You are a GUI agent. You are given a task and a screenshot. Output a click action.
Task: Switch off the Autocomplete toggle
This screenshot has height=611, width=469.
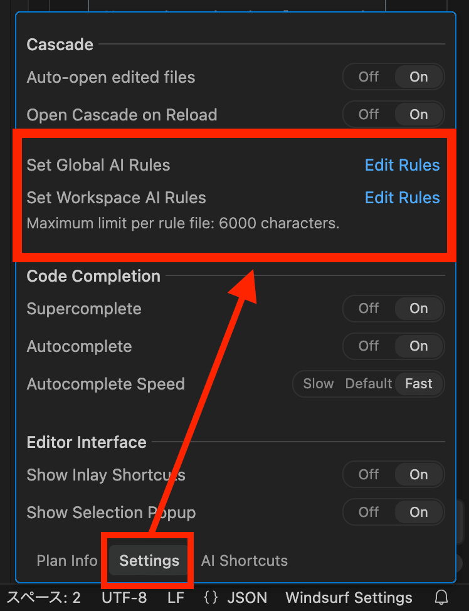coord(369,346)
